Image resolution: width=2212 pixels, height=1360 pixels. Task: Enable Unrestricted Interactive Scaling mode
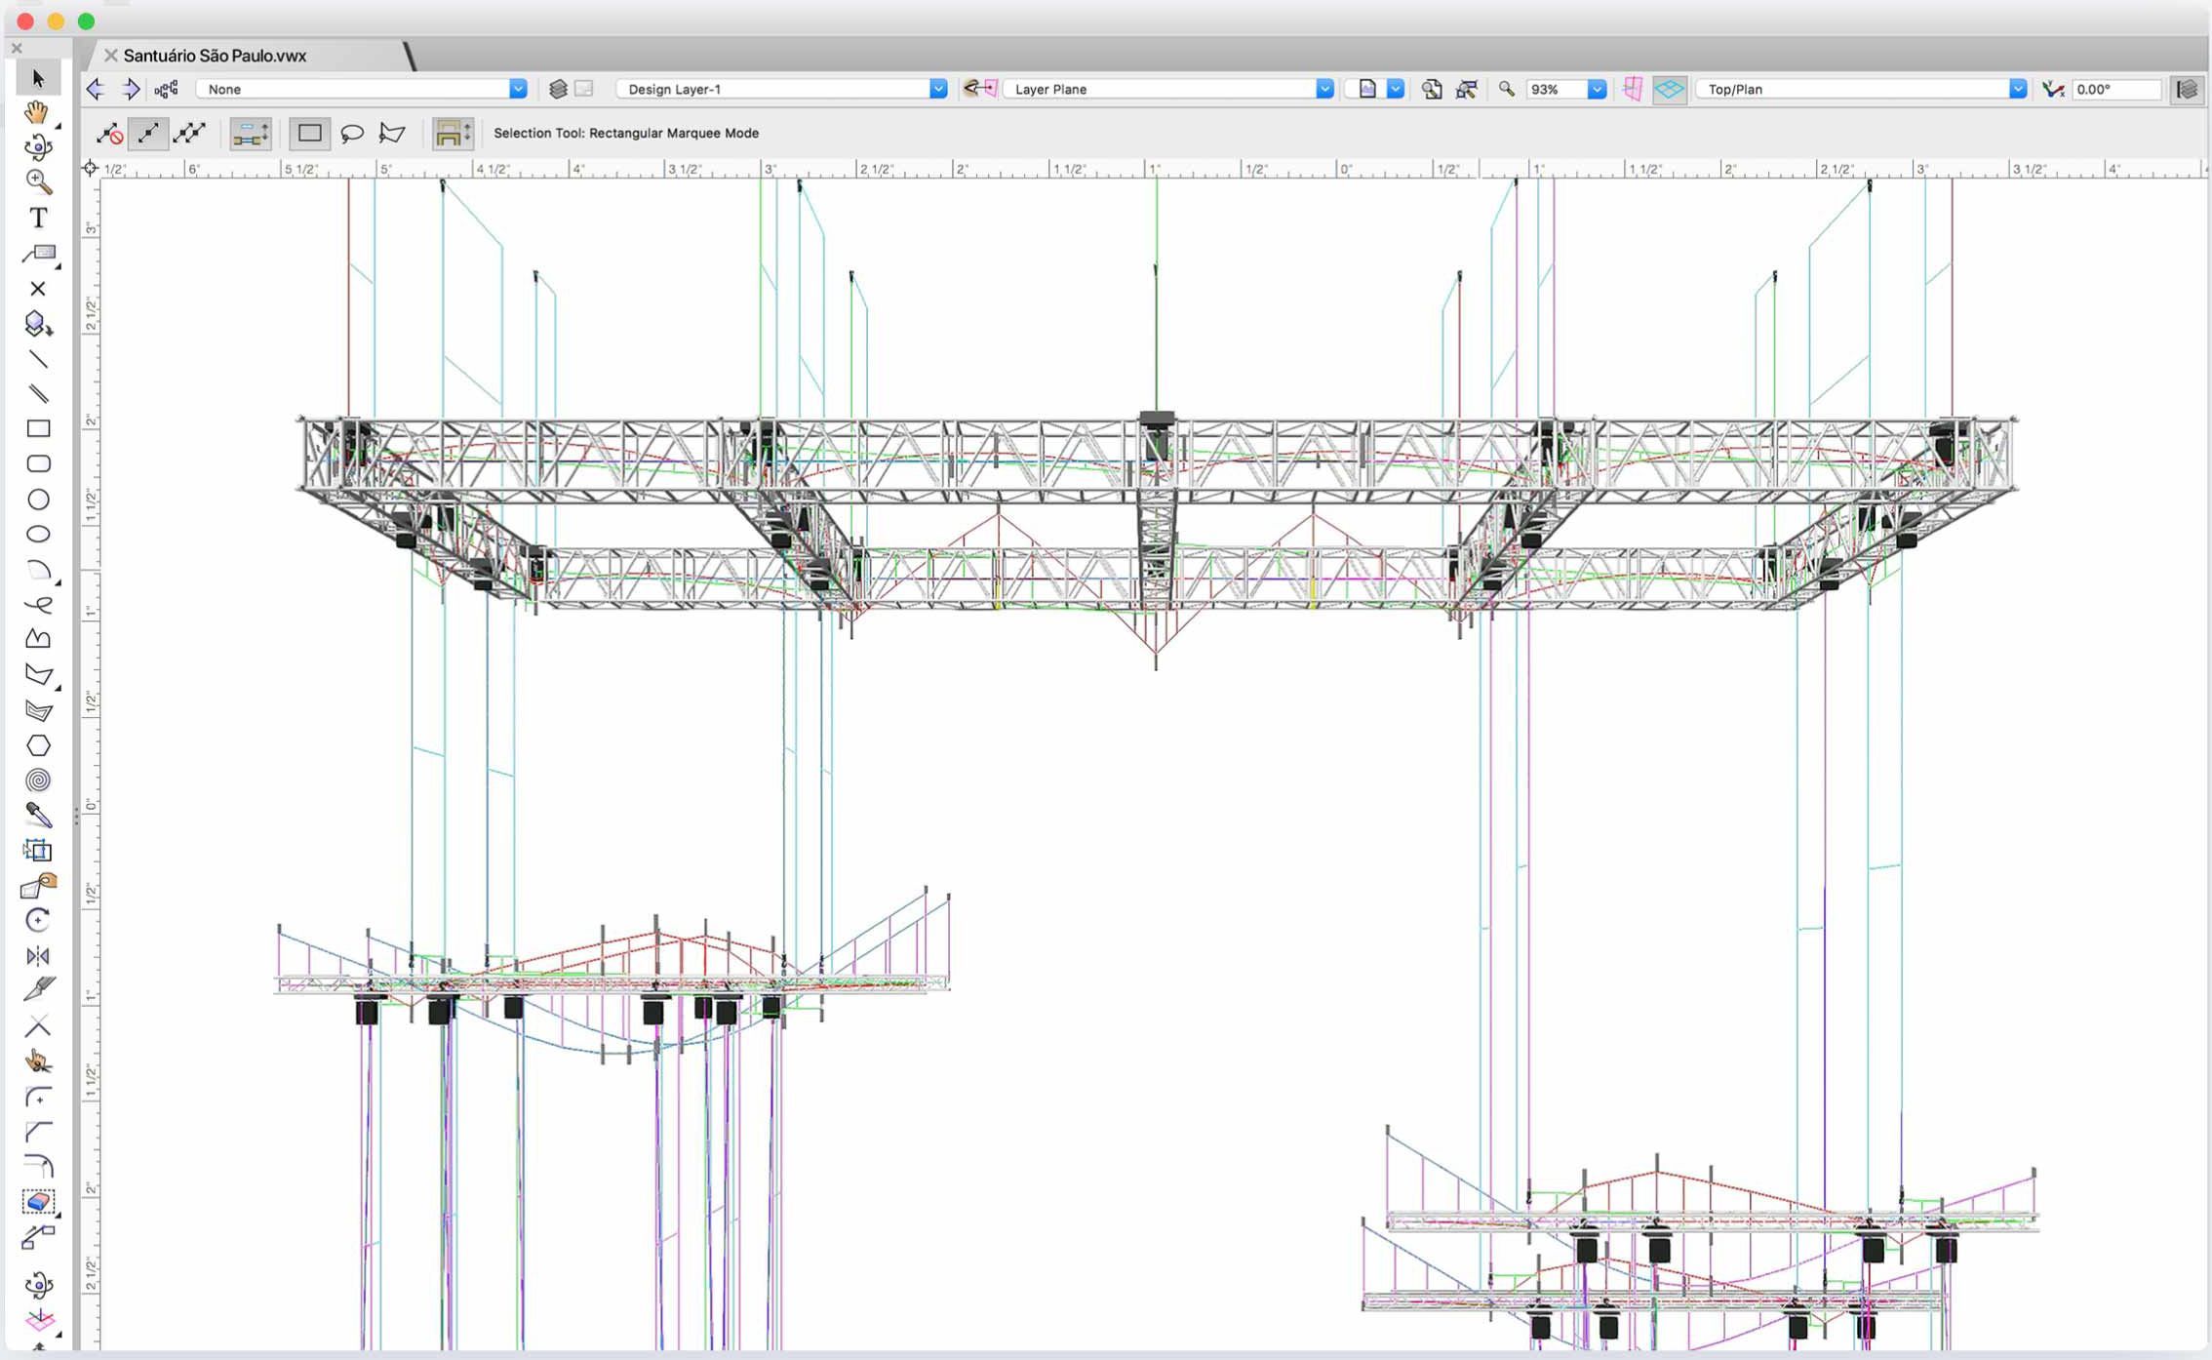pyautogui.click(x=189, y=134)
